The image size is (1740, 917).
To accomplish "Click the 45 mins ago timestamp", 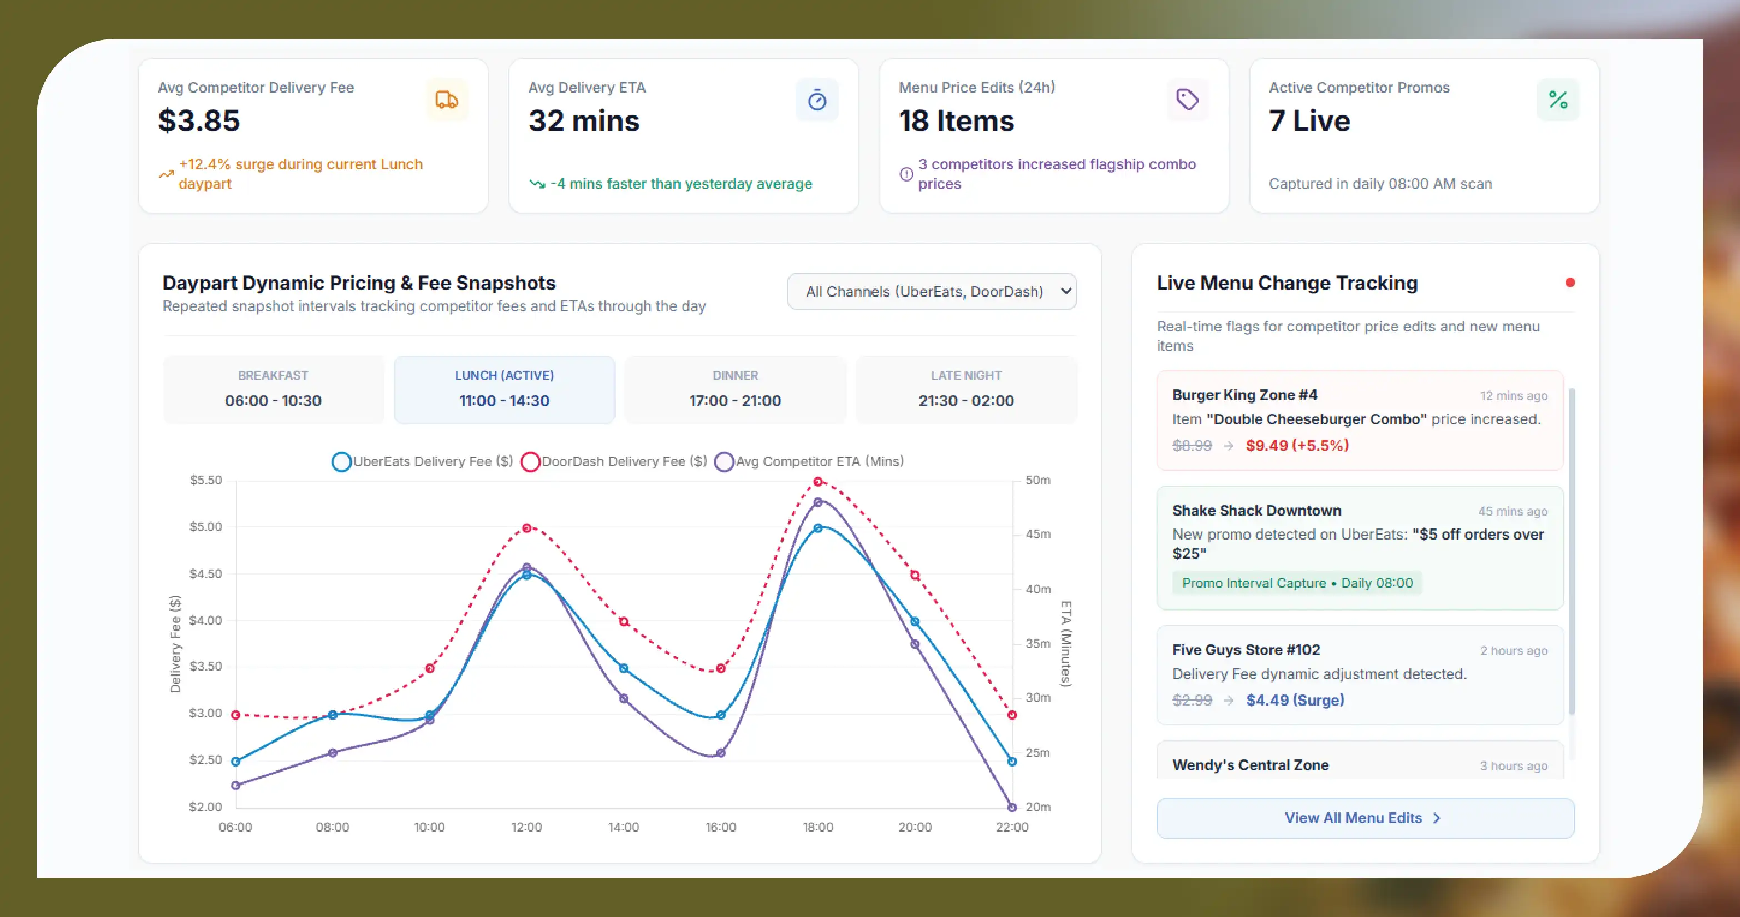I will click(1512, 511).
